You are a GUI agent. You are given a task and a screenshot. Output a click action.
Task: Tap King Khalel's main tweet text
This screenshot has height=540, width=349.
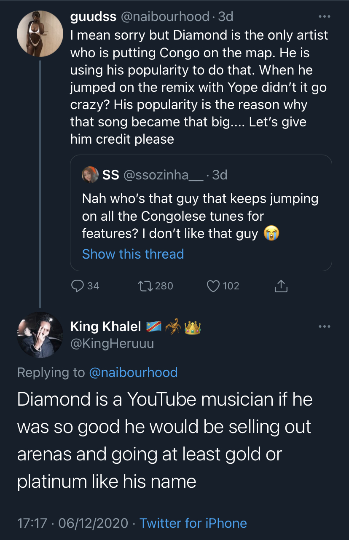click(x=165, y=441)
